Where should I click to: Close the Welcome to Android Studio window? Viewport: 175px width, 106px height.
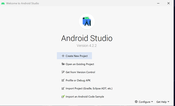click(169, 3)
